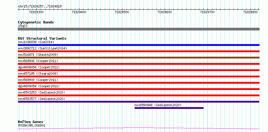Click the red bar under nsv6503253
This screenshot has width=268, height=132.
click(139, 95)
